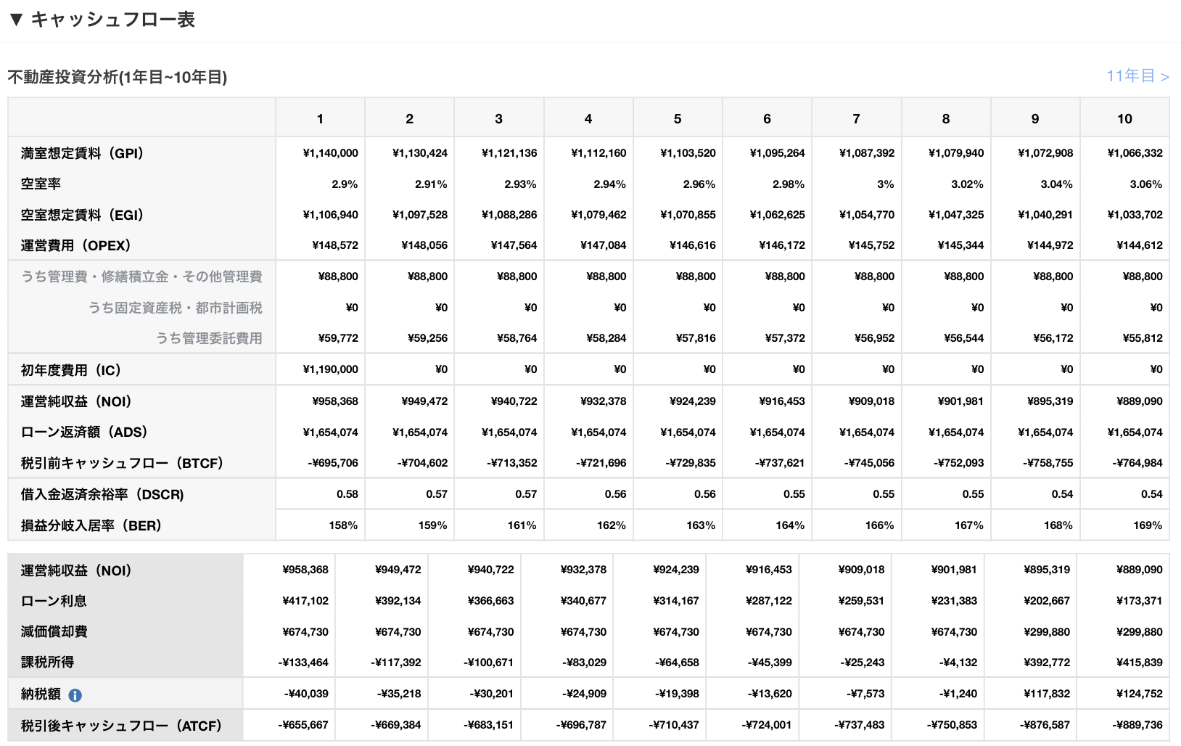Select 借入金返済余裕率（DSCR） row label
This screenshot has width=1181, height=746.
(x=102, y=494)
